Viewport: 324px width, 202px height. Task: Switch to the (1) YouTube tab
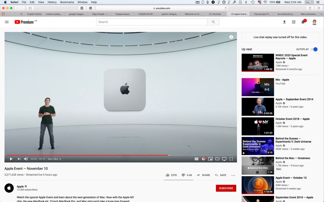(215, 14)
